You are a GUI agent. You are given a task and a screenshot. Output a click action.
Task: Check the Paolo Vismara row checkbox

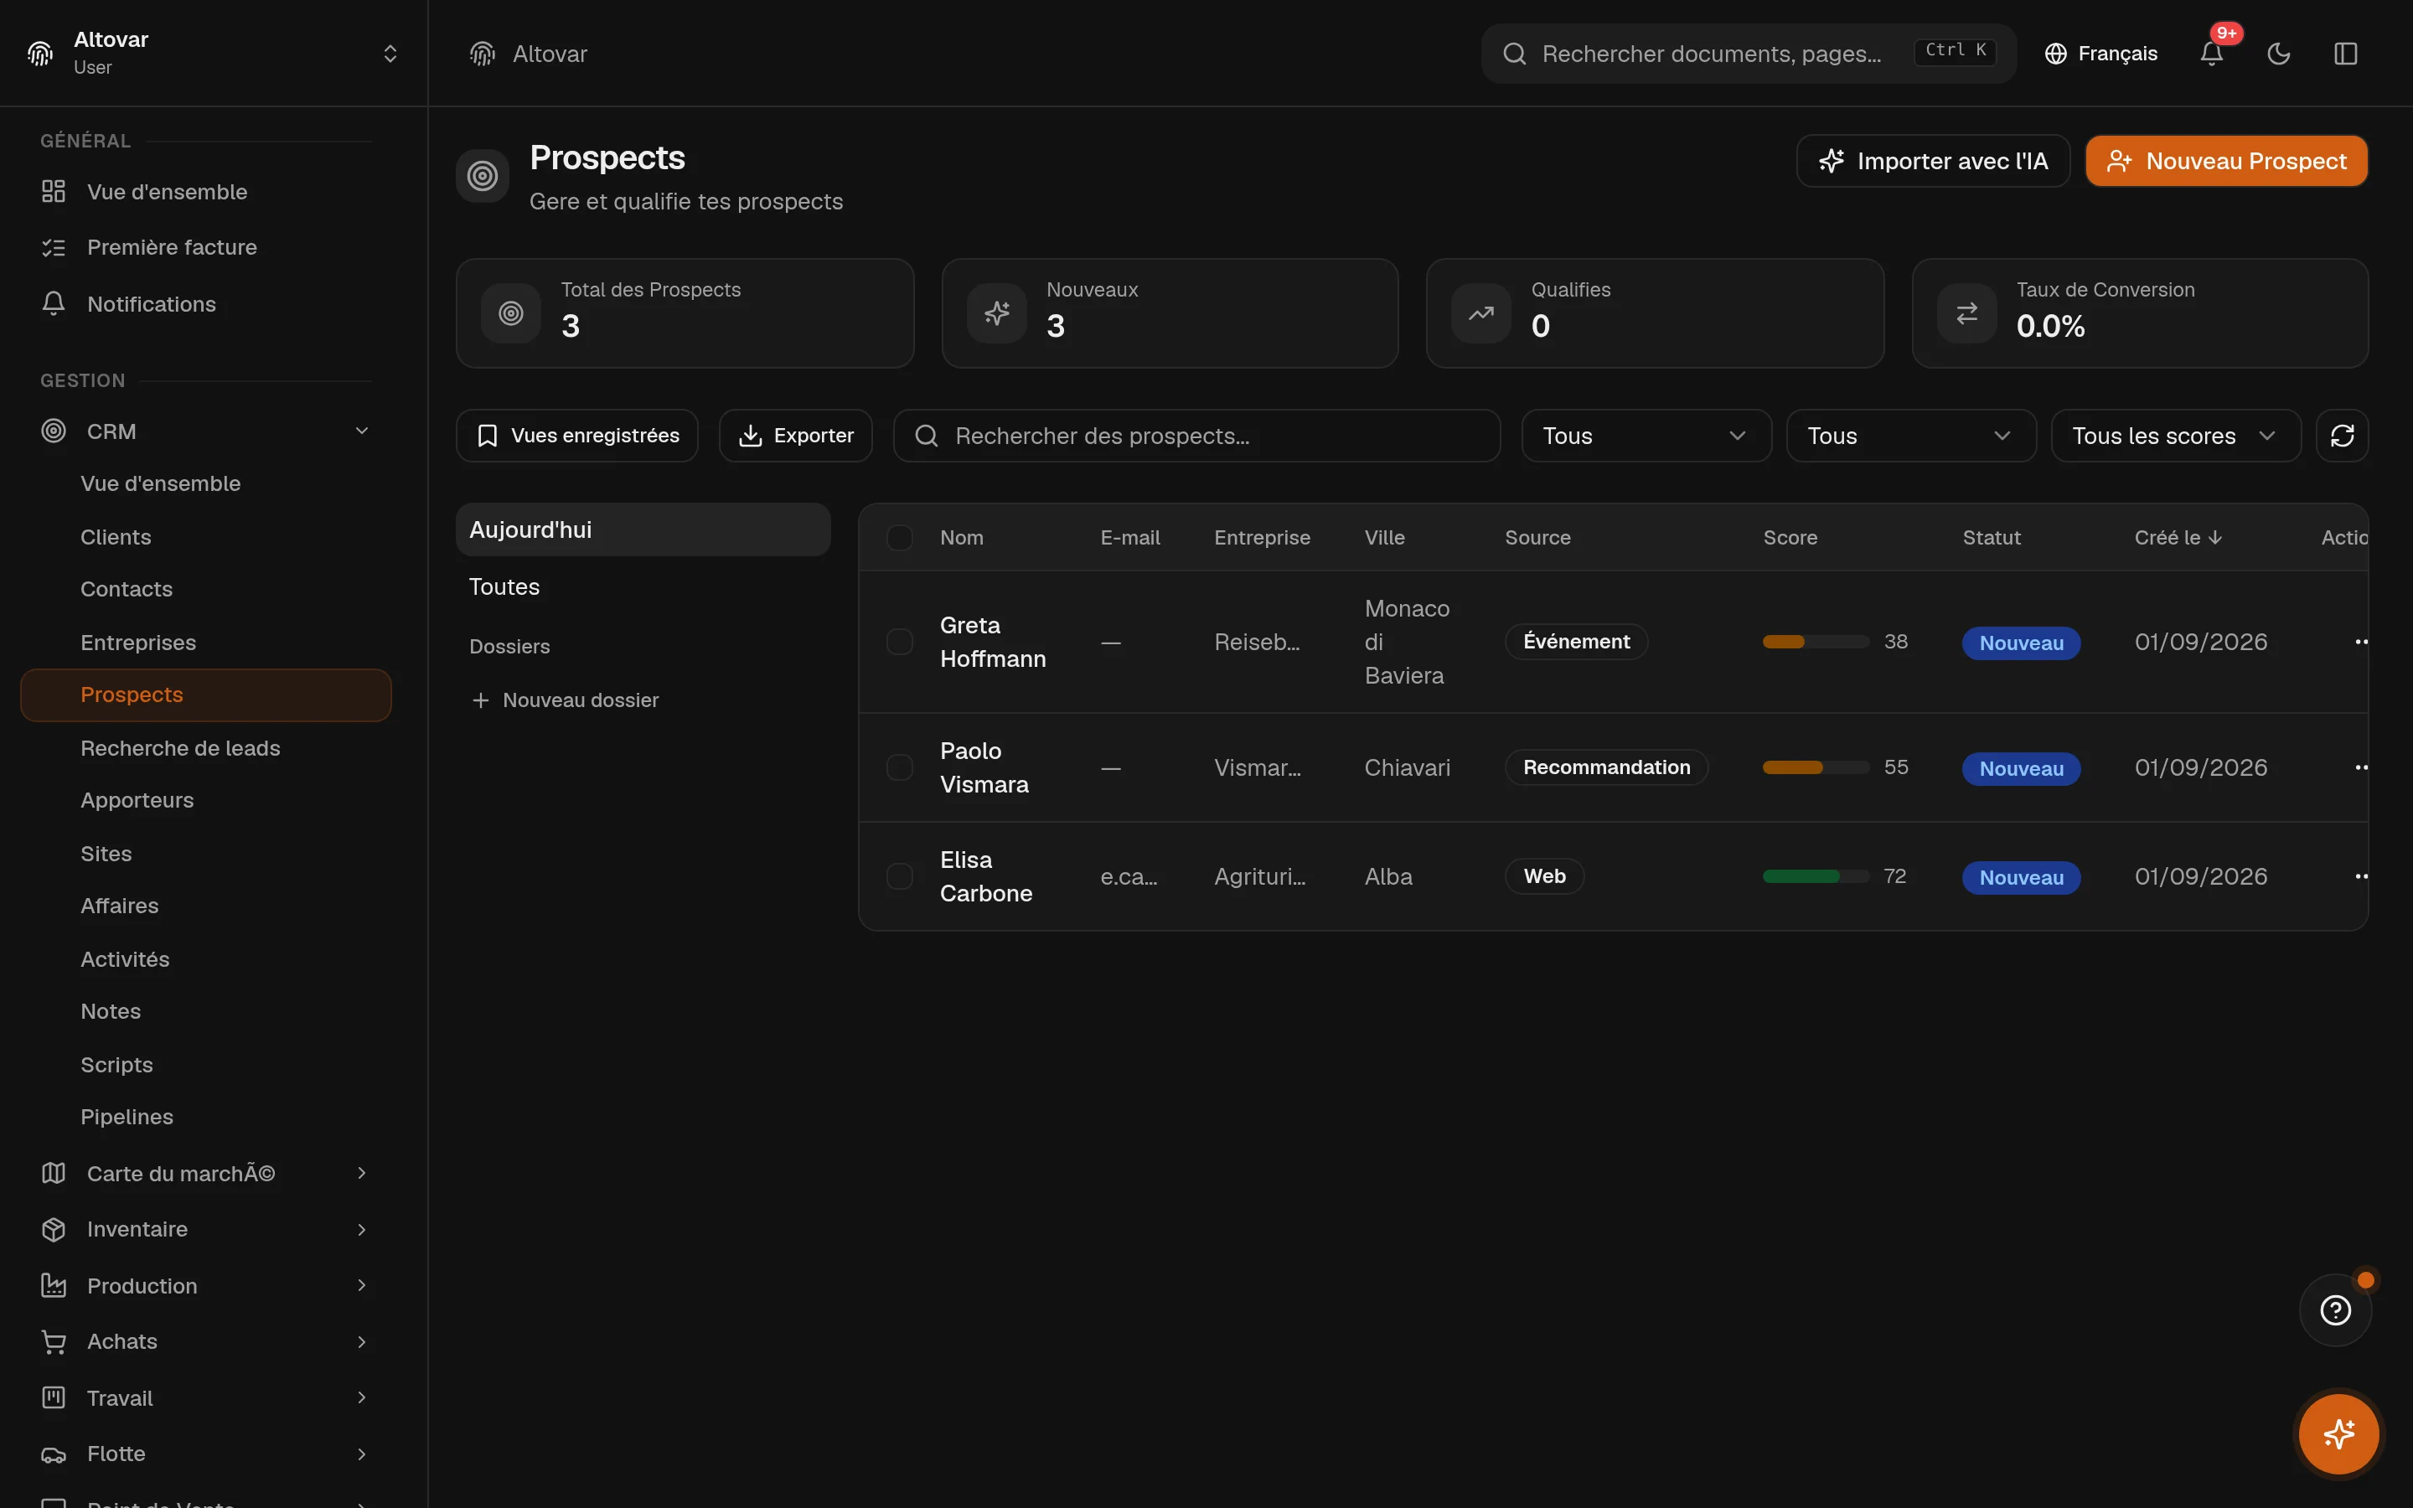(x=899, y=767)
